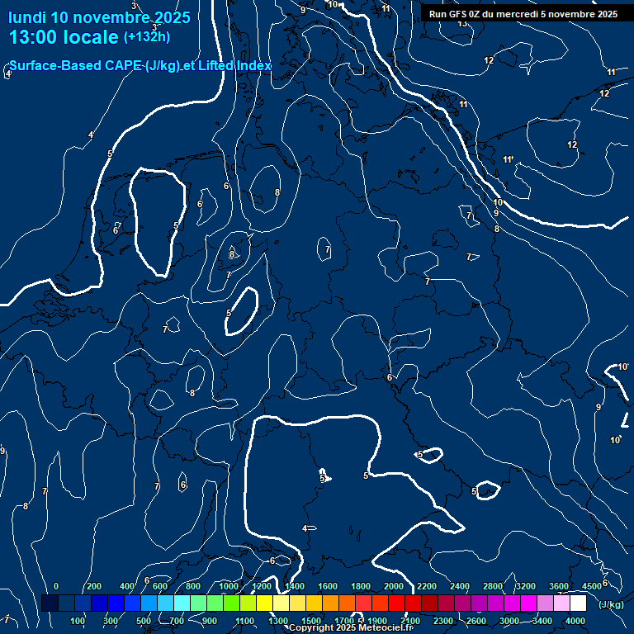Click the "Copyright 2025 Meteociel.fr" text
Screen dimensions: 634x634
point(351,627)
